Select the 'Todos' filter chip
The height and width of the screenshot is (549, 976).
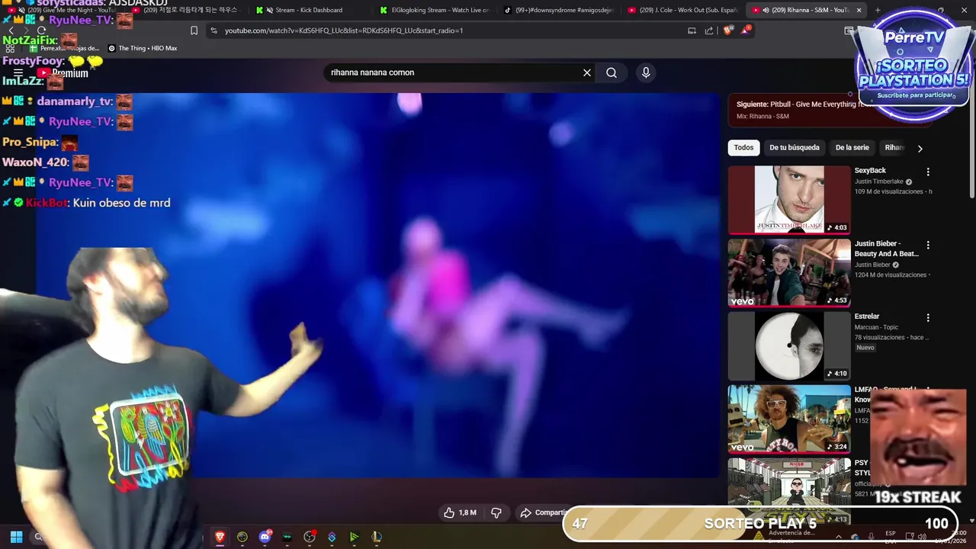click(x=743, y=148)
